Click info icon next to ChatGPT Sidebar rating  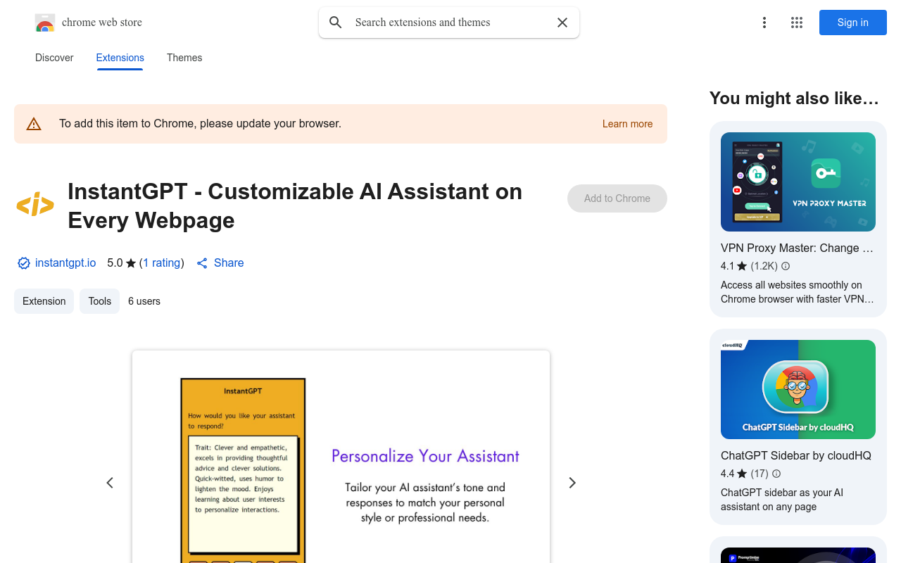[776, 474]
